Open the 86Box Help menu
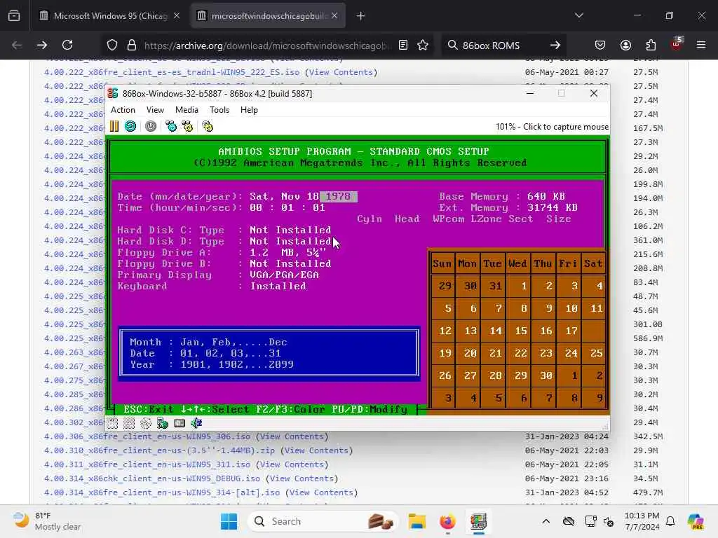Viewport: 718px width, 538px height. 249,110
